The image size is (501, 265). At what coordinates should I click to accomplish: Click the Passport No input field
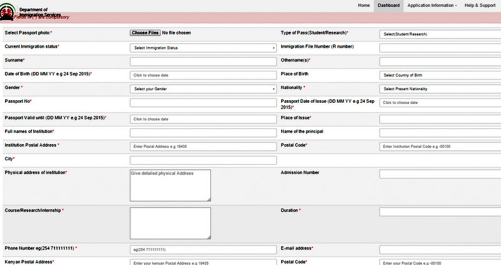click(x=204, y=102)
